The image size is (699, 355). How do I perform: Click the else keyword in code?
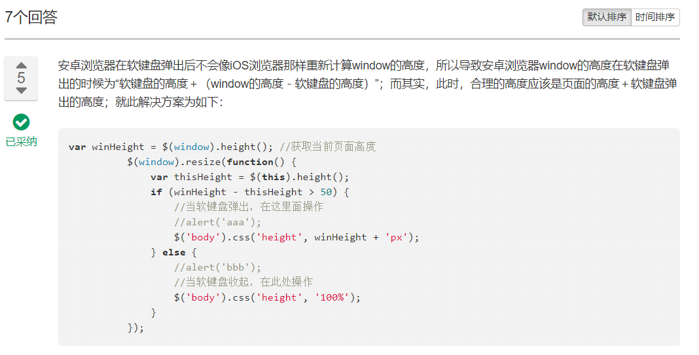(x=174, y=252)
